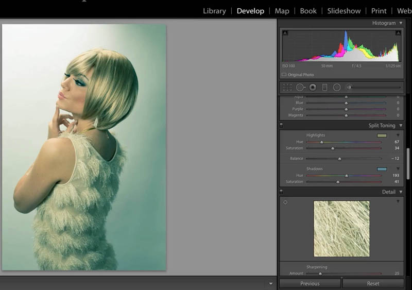
Task: Click the fur detail preview thumbnail
Action: pos(341,228)
